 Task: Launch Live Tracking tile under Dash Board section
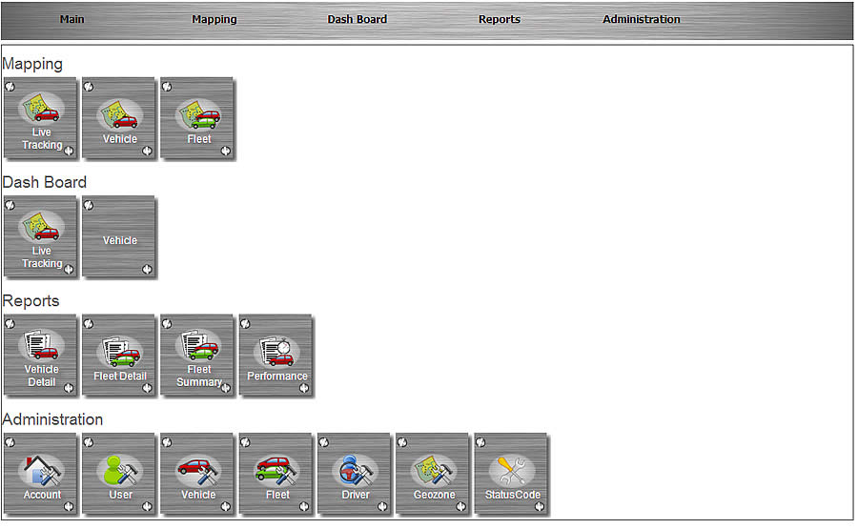pyautogui.click(x=41, y=236)
